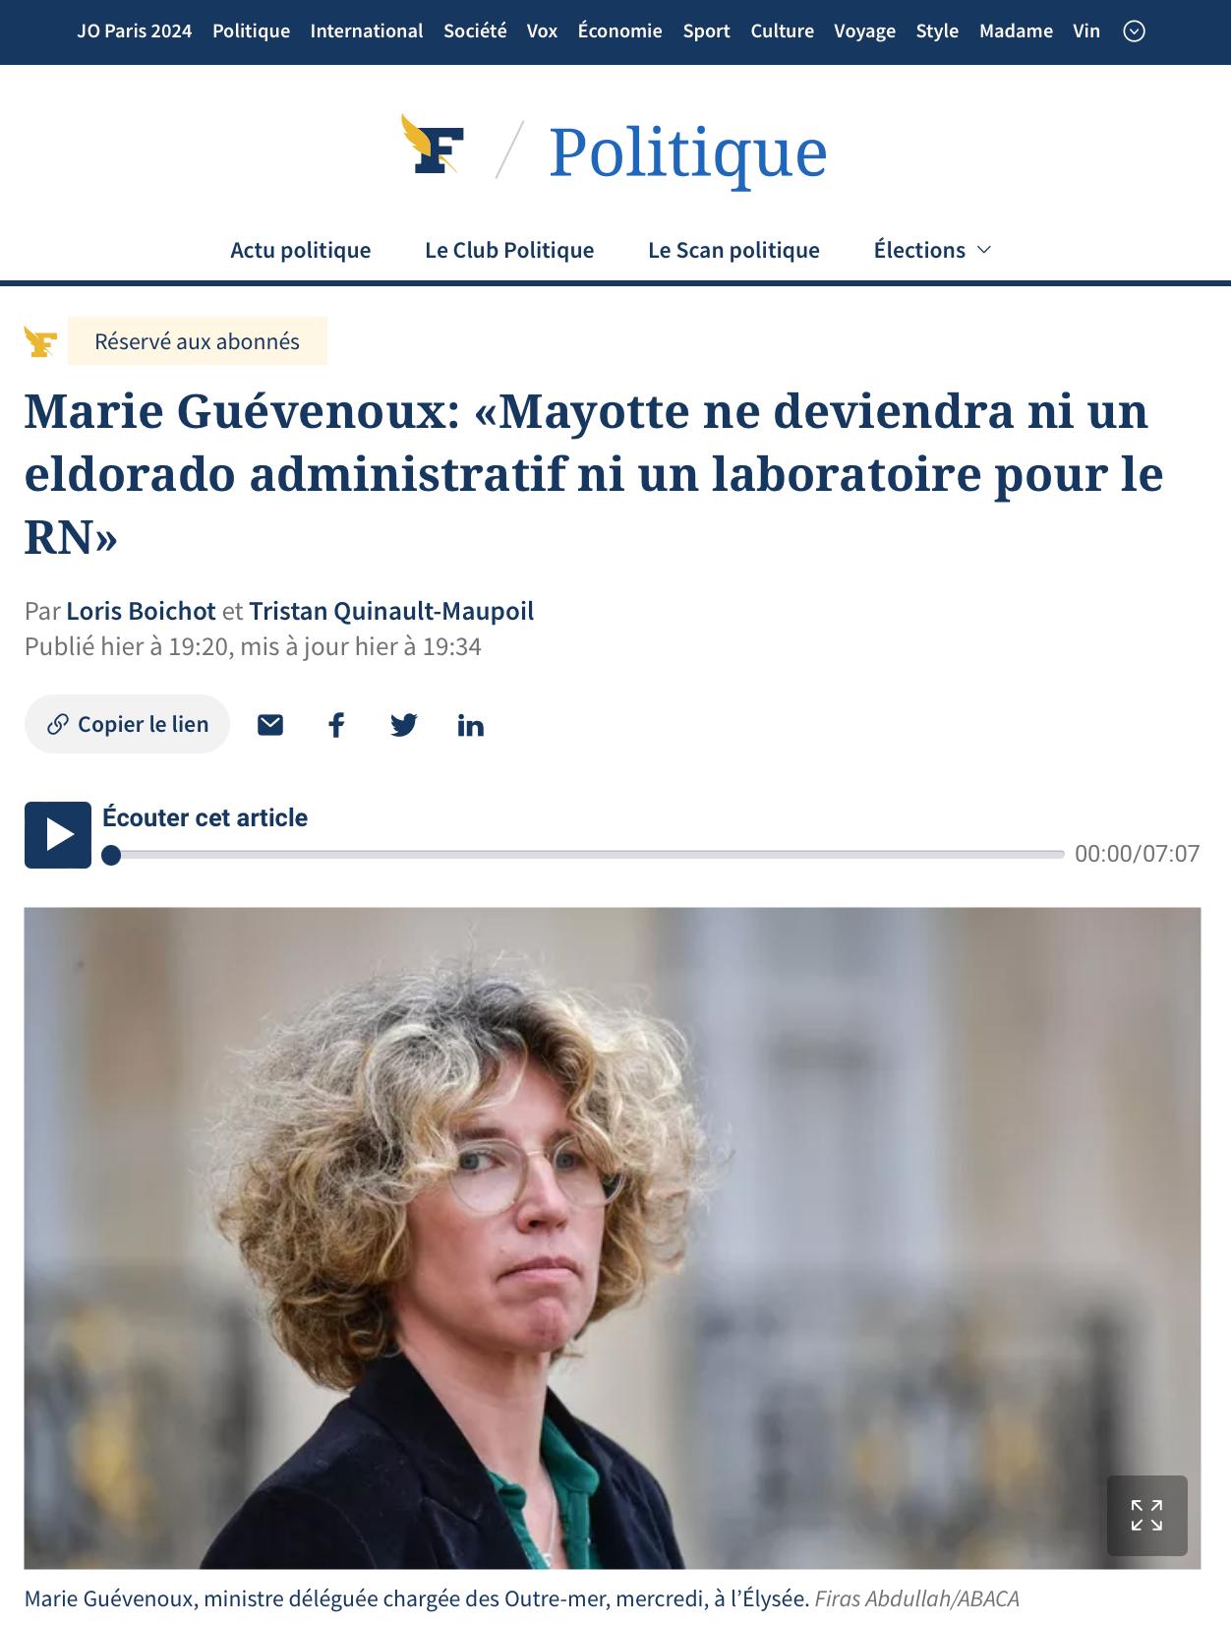Click the Marie Guévenoux article photo
Viewport: 1231px width, 1625px height.
(613, 1237)
